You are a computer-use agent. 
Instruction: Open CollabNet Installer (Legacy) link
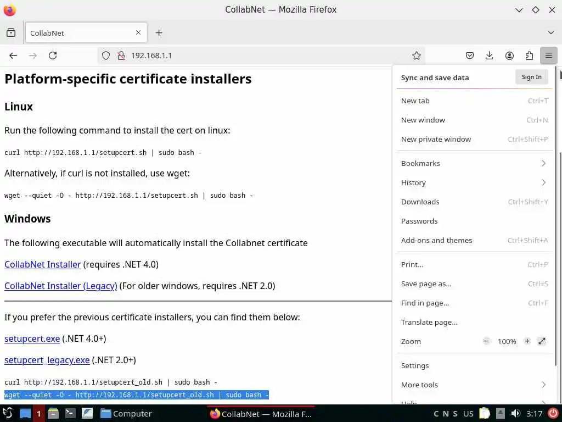pos(60,286)
